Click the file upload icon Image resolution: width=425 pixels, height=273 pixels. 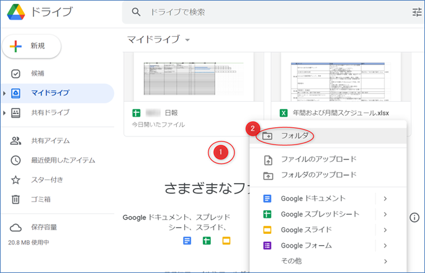tap(268, 160)
